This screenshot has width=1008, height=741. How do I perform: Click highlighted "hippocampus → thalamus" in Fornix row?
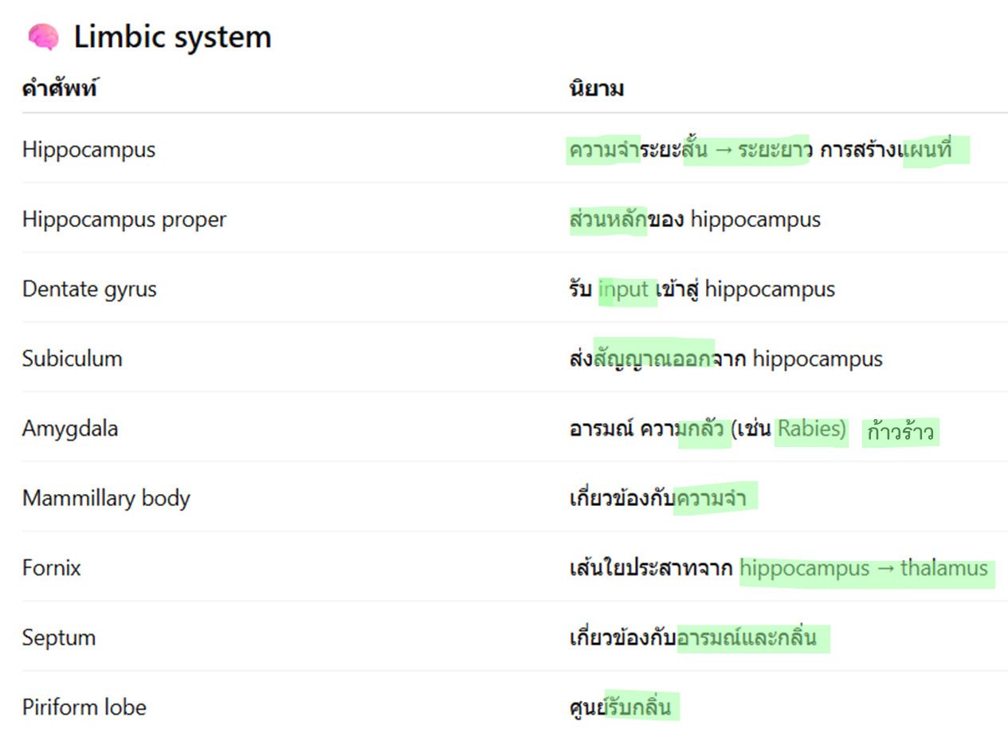click(865, 569)
